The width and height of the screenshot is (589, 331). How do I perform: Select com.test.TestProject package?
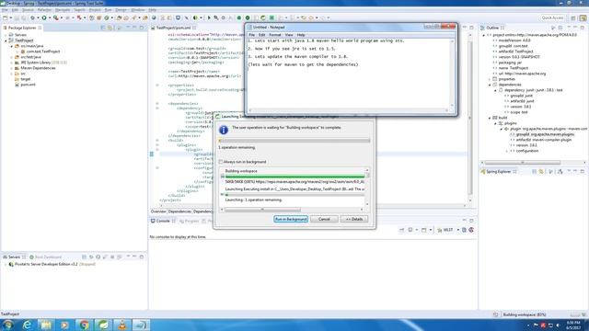[x=43, y=51]
